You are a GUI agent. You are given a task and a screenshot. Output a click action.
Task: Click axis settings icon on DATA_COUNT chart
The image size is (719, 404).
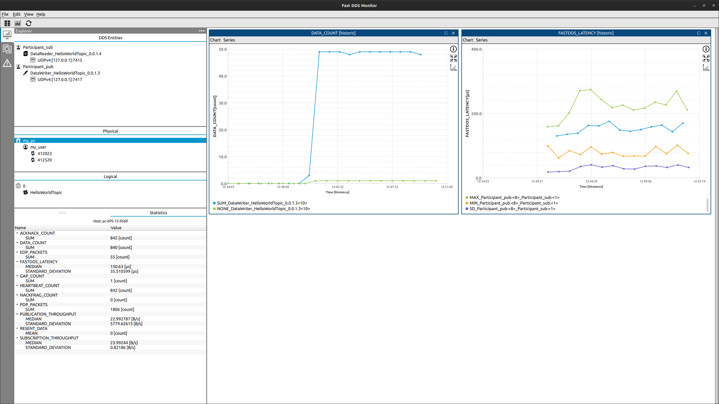tap(453, 68)
